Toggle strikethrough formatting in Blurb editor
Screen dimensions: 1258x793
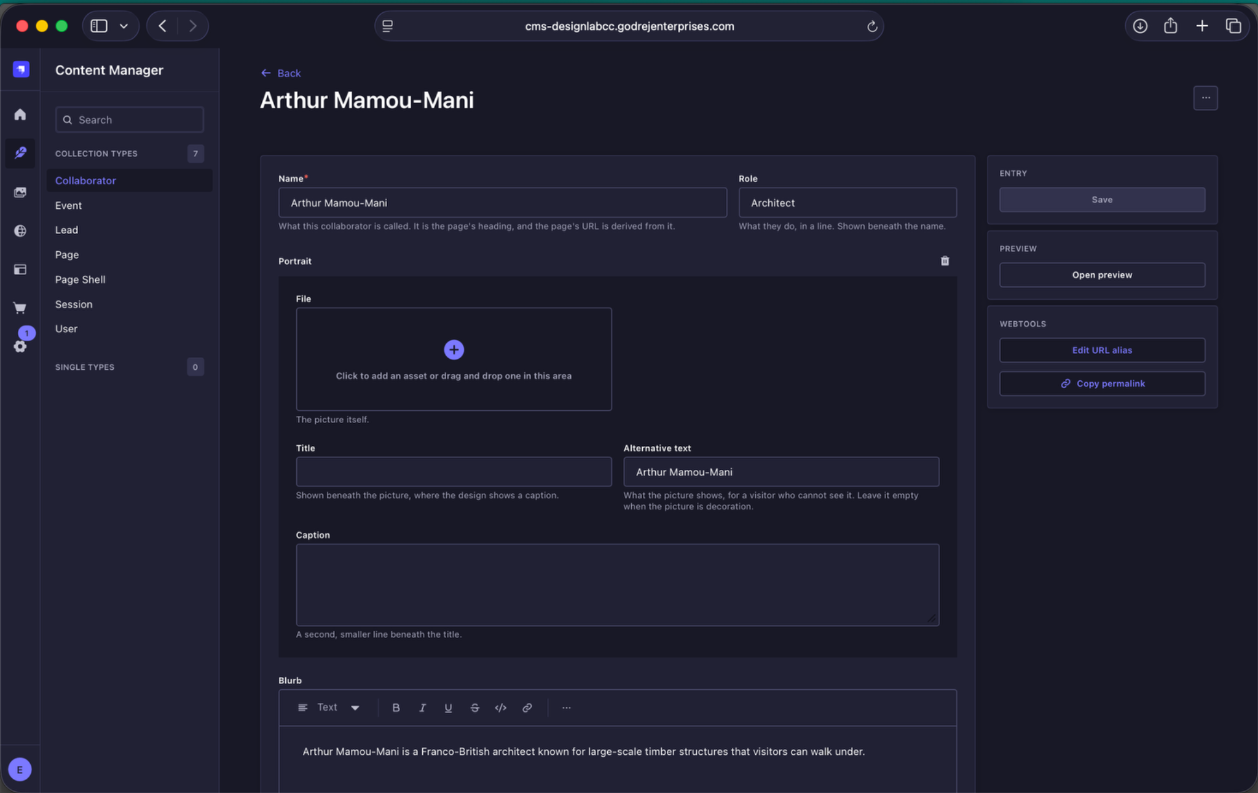click(x=474, y=708)
